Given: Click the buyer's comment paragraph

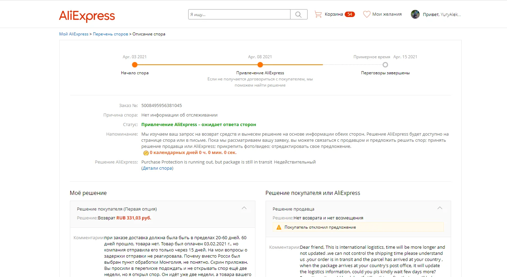Looking at the screenshot, I should click(179, 256).
